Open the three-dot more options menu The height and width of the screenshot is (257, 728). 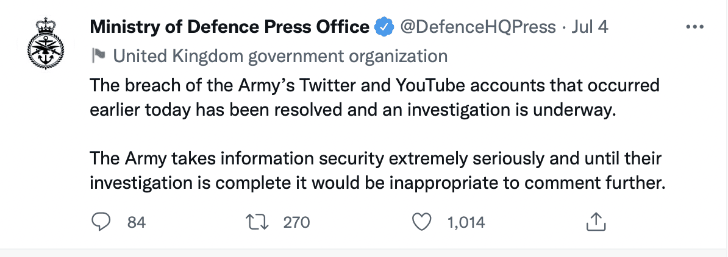point(694,27)
